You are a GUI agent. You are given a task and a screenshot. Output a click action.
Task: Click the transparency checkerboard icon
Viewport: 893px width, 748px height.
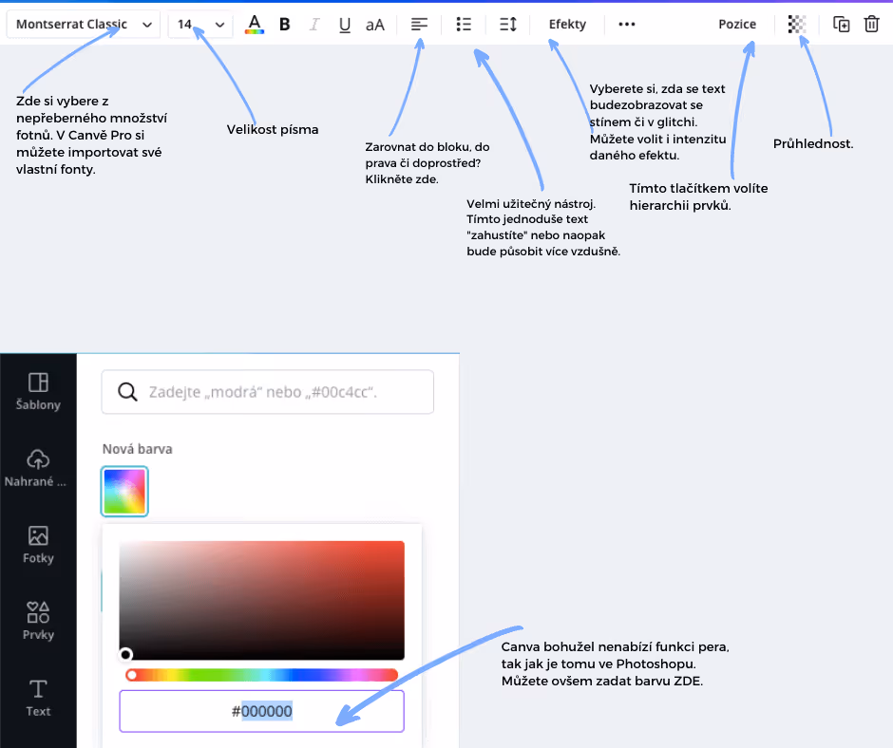click(x=795, y=24)
